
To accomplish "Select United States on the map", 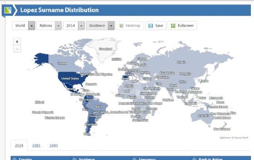I will pos(70,79).
